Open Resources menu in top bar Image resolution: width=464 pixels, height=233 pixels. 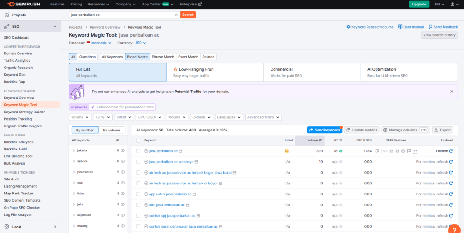98,5
